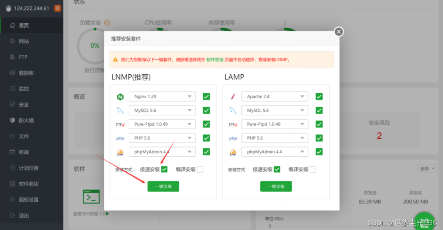Click the 83.39 MB total sent value
443x230 pixels.
click(370, 202)
